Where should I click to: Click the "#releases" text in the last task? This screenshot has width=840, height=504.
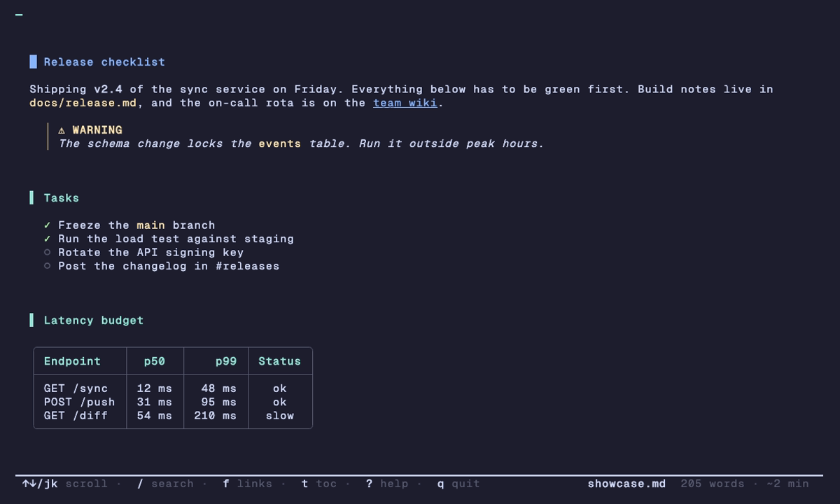pyautogui.click(x=248, y=266)
